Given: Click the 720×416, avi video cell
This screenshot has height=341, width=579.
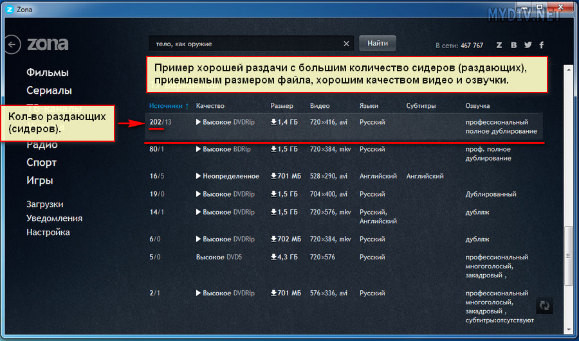Looking at the screenshot, I should pos(329,122).
